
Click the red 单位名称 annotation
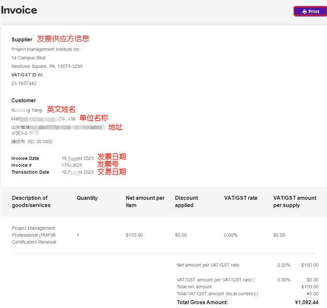point(94,118)
